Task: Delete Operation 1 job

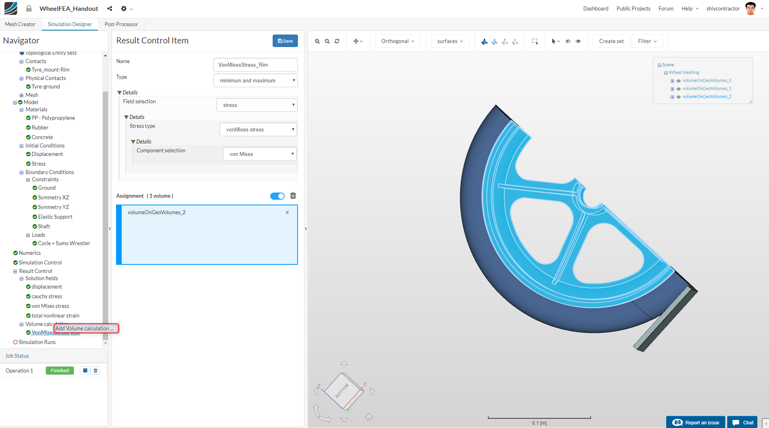Action: 96,371
